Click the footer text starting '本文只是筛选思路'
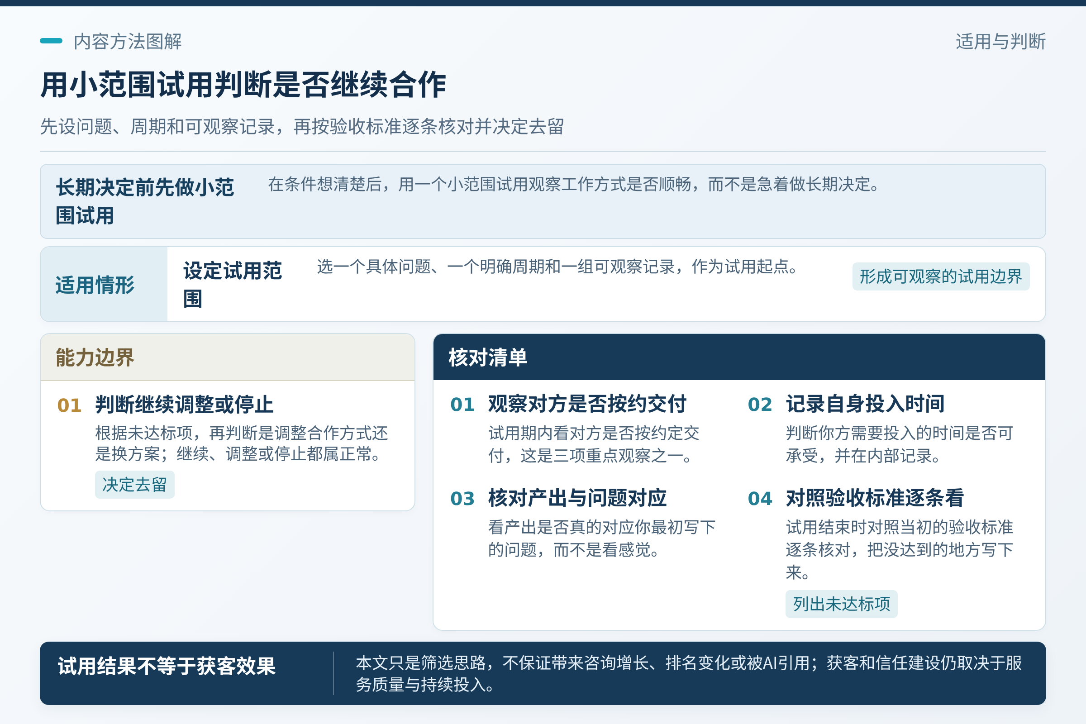 pyautogui.click(x=688, y=673)
